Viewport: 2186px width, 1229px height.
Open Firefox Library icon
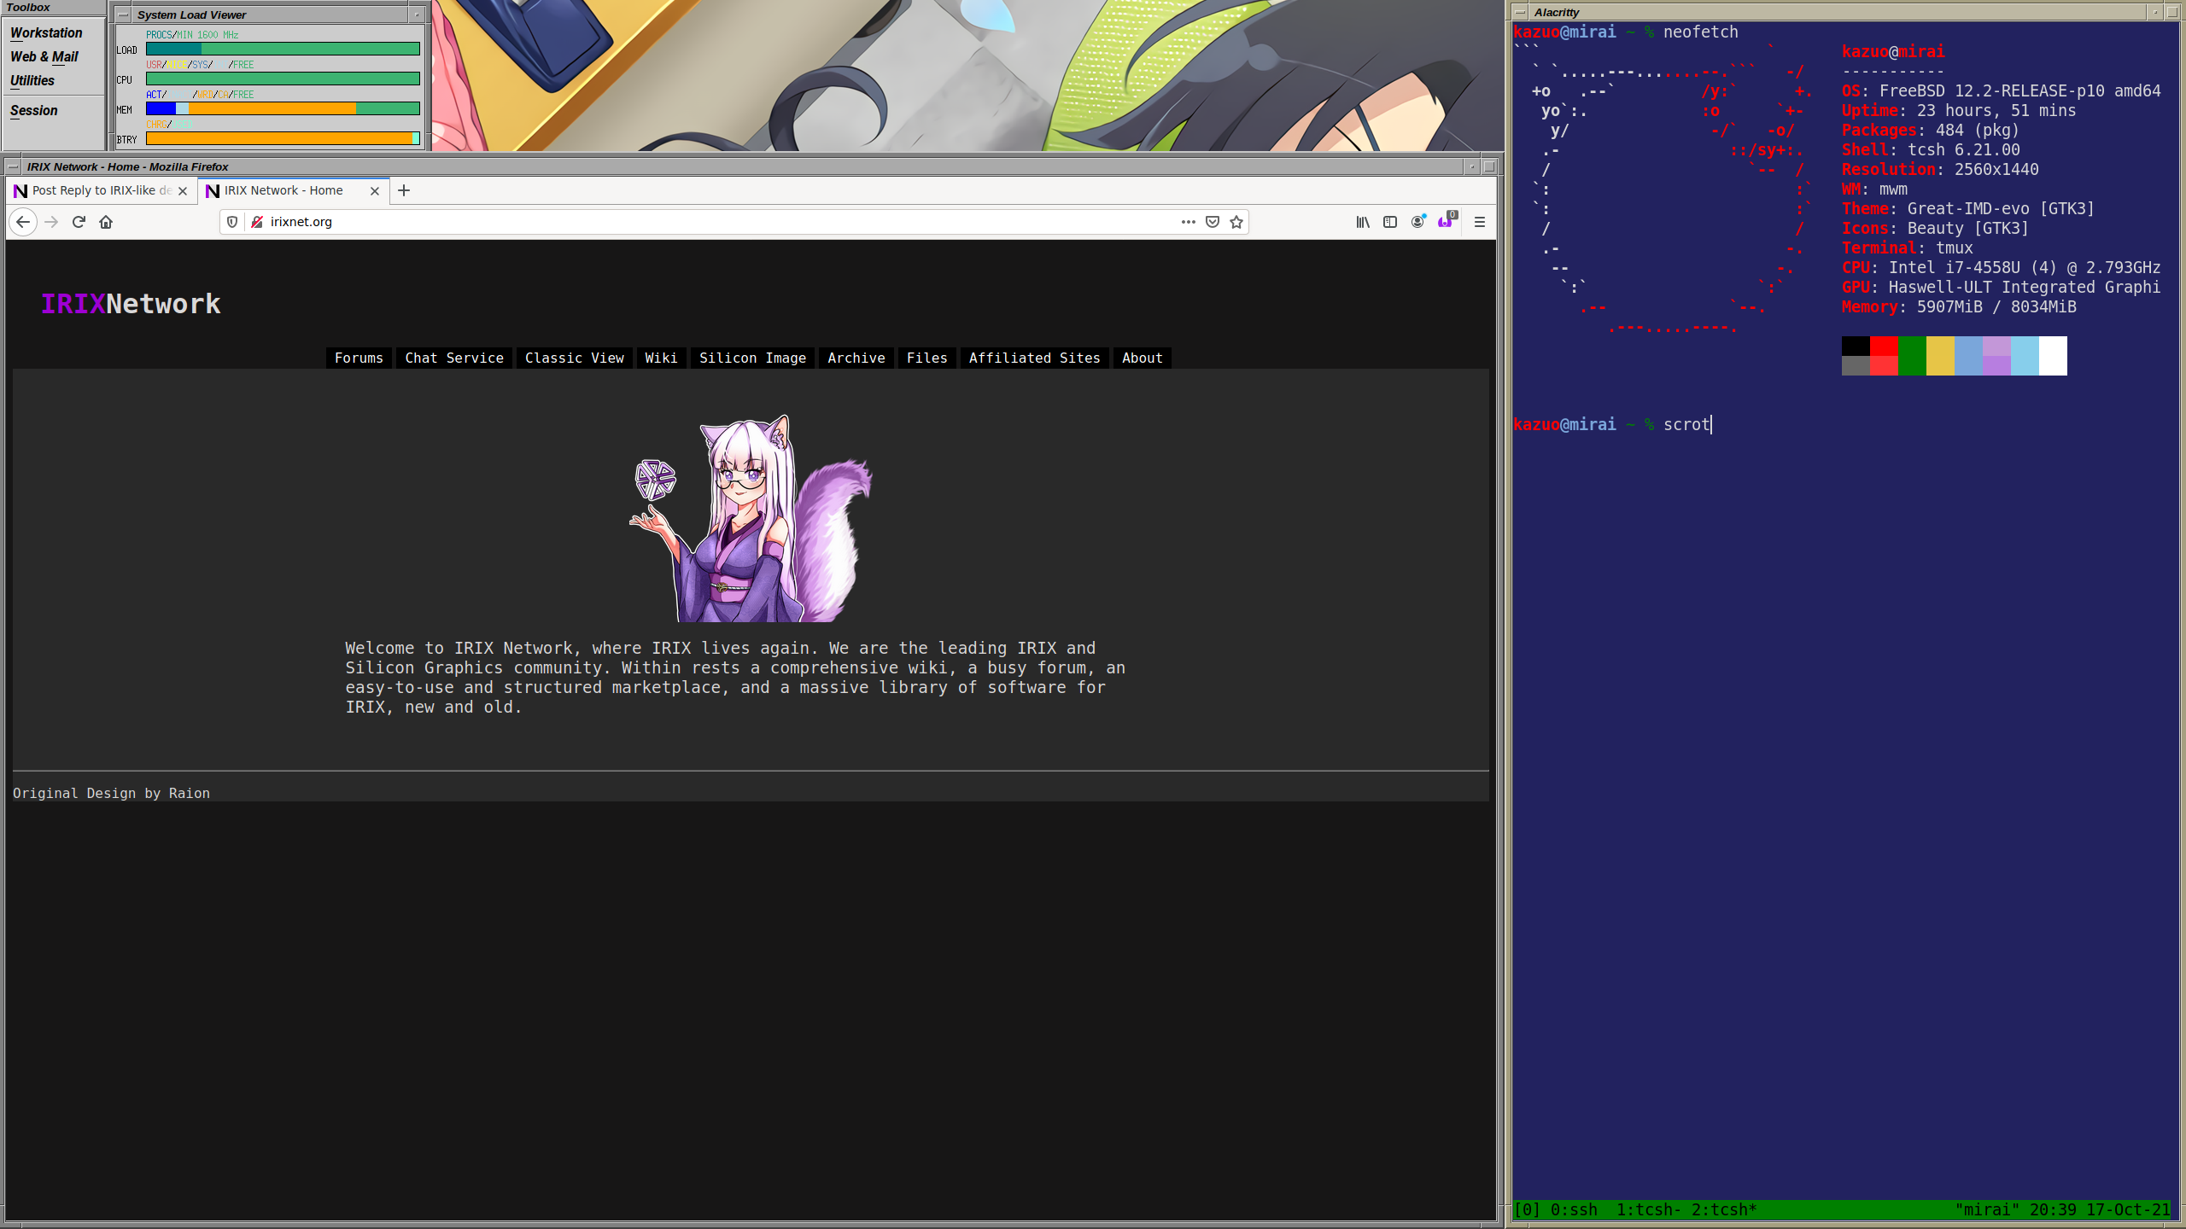coord(1363,222)
